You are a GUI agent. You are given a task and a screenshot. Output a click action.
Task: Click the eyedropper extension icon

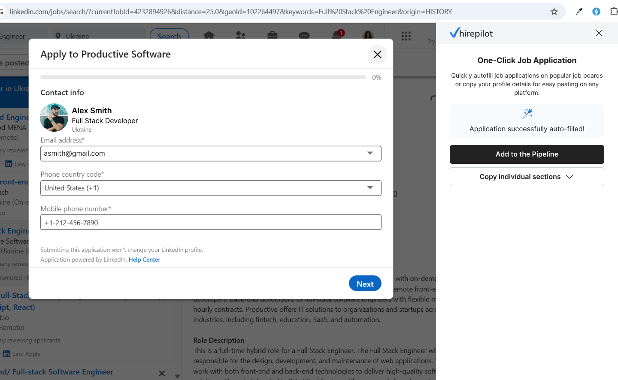tap(579, 12)
